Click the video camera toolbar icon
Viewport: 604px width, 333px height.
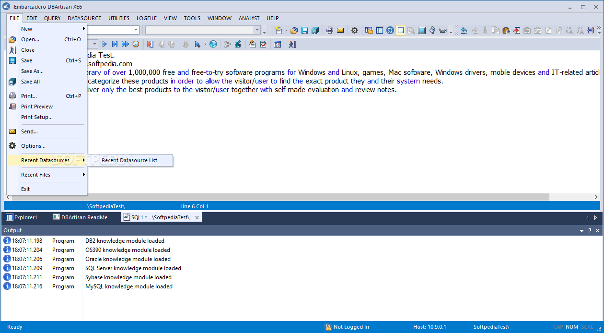442,30
